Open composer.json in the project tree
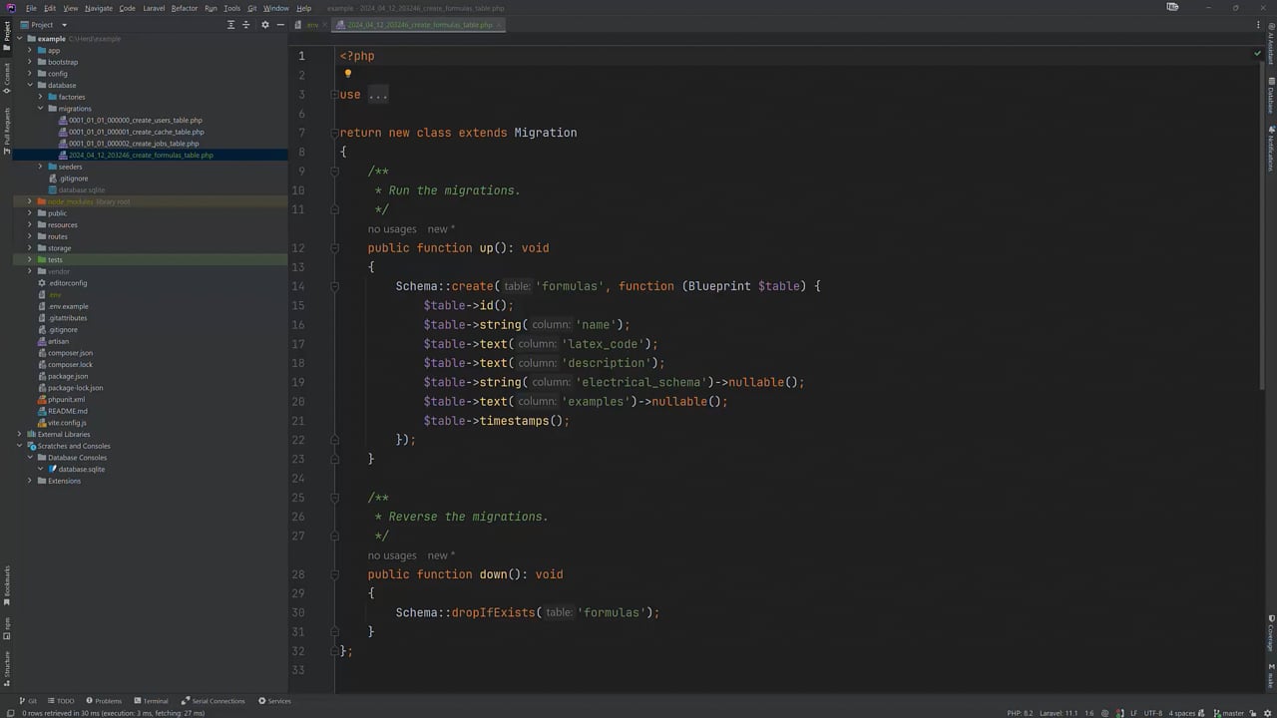Viewport: 1277px width, 718px height. pos(70,353)
